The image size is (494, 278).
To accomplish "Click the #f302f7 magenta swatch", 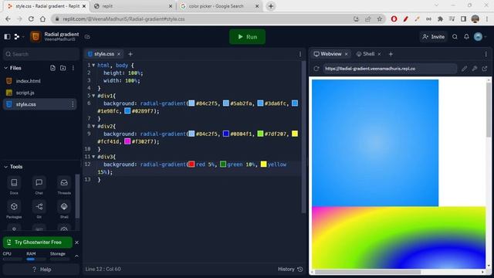I will (127, 141).
